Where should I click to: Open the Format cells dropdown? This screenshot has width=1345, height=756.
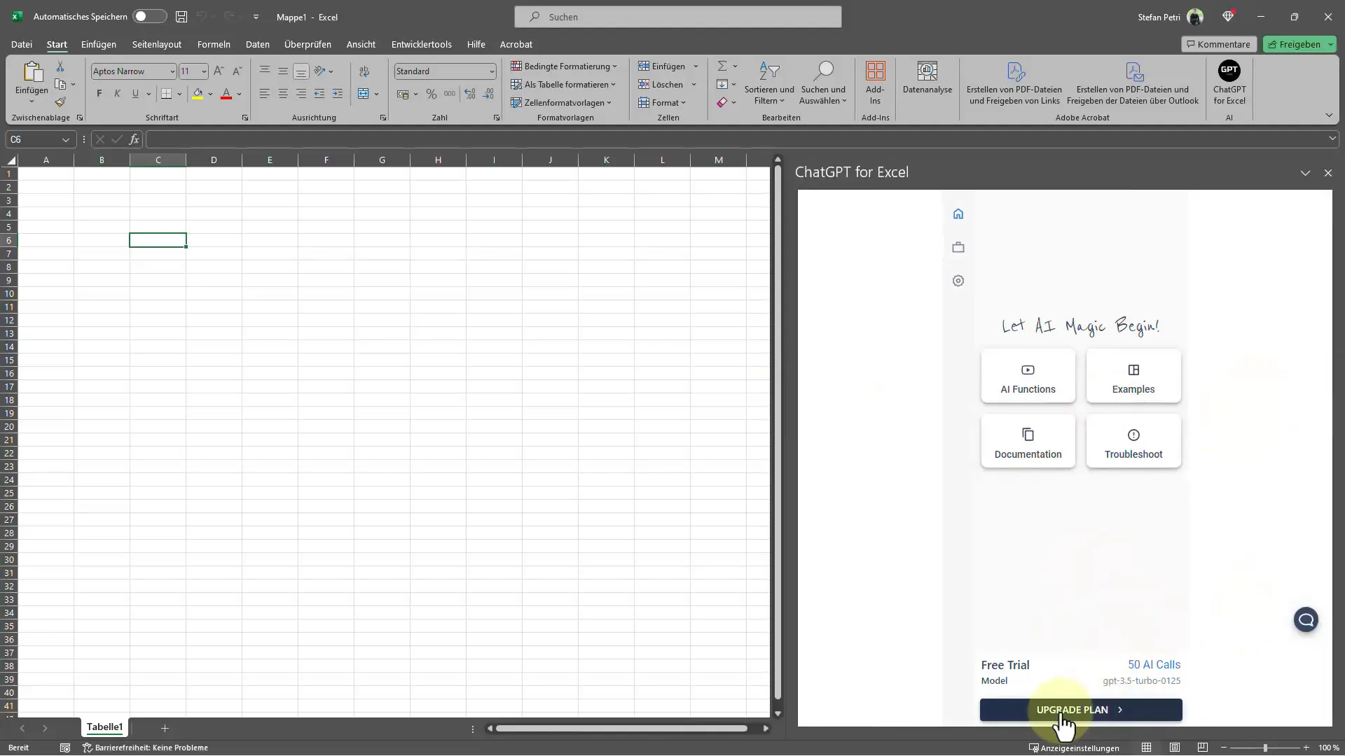coord(662,102)
